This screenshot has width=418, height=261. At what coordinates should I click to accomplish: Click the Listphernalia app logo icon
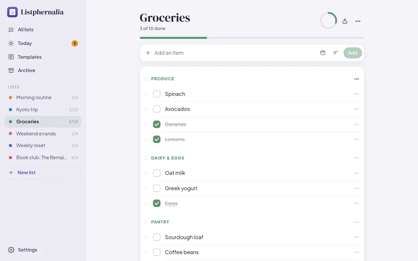[x=12, y=12]
